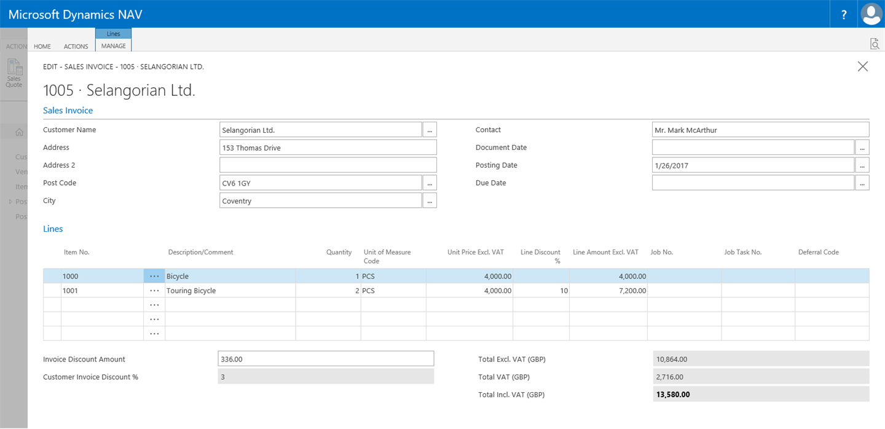885x429 pixels.
Task: Open the Customer Name lookup button
Action: 430,130
